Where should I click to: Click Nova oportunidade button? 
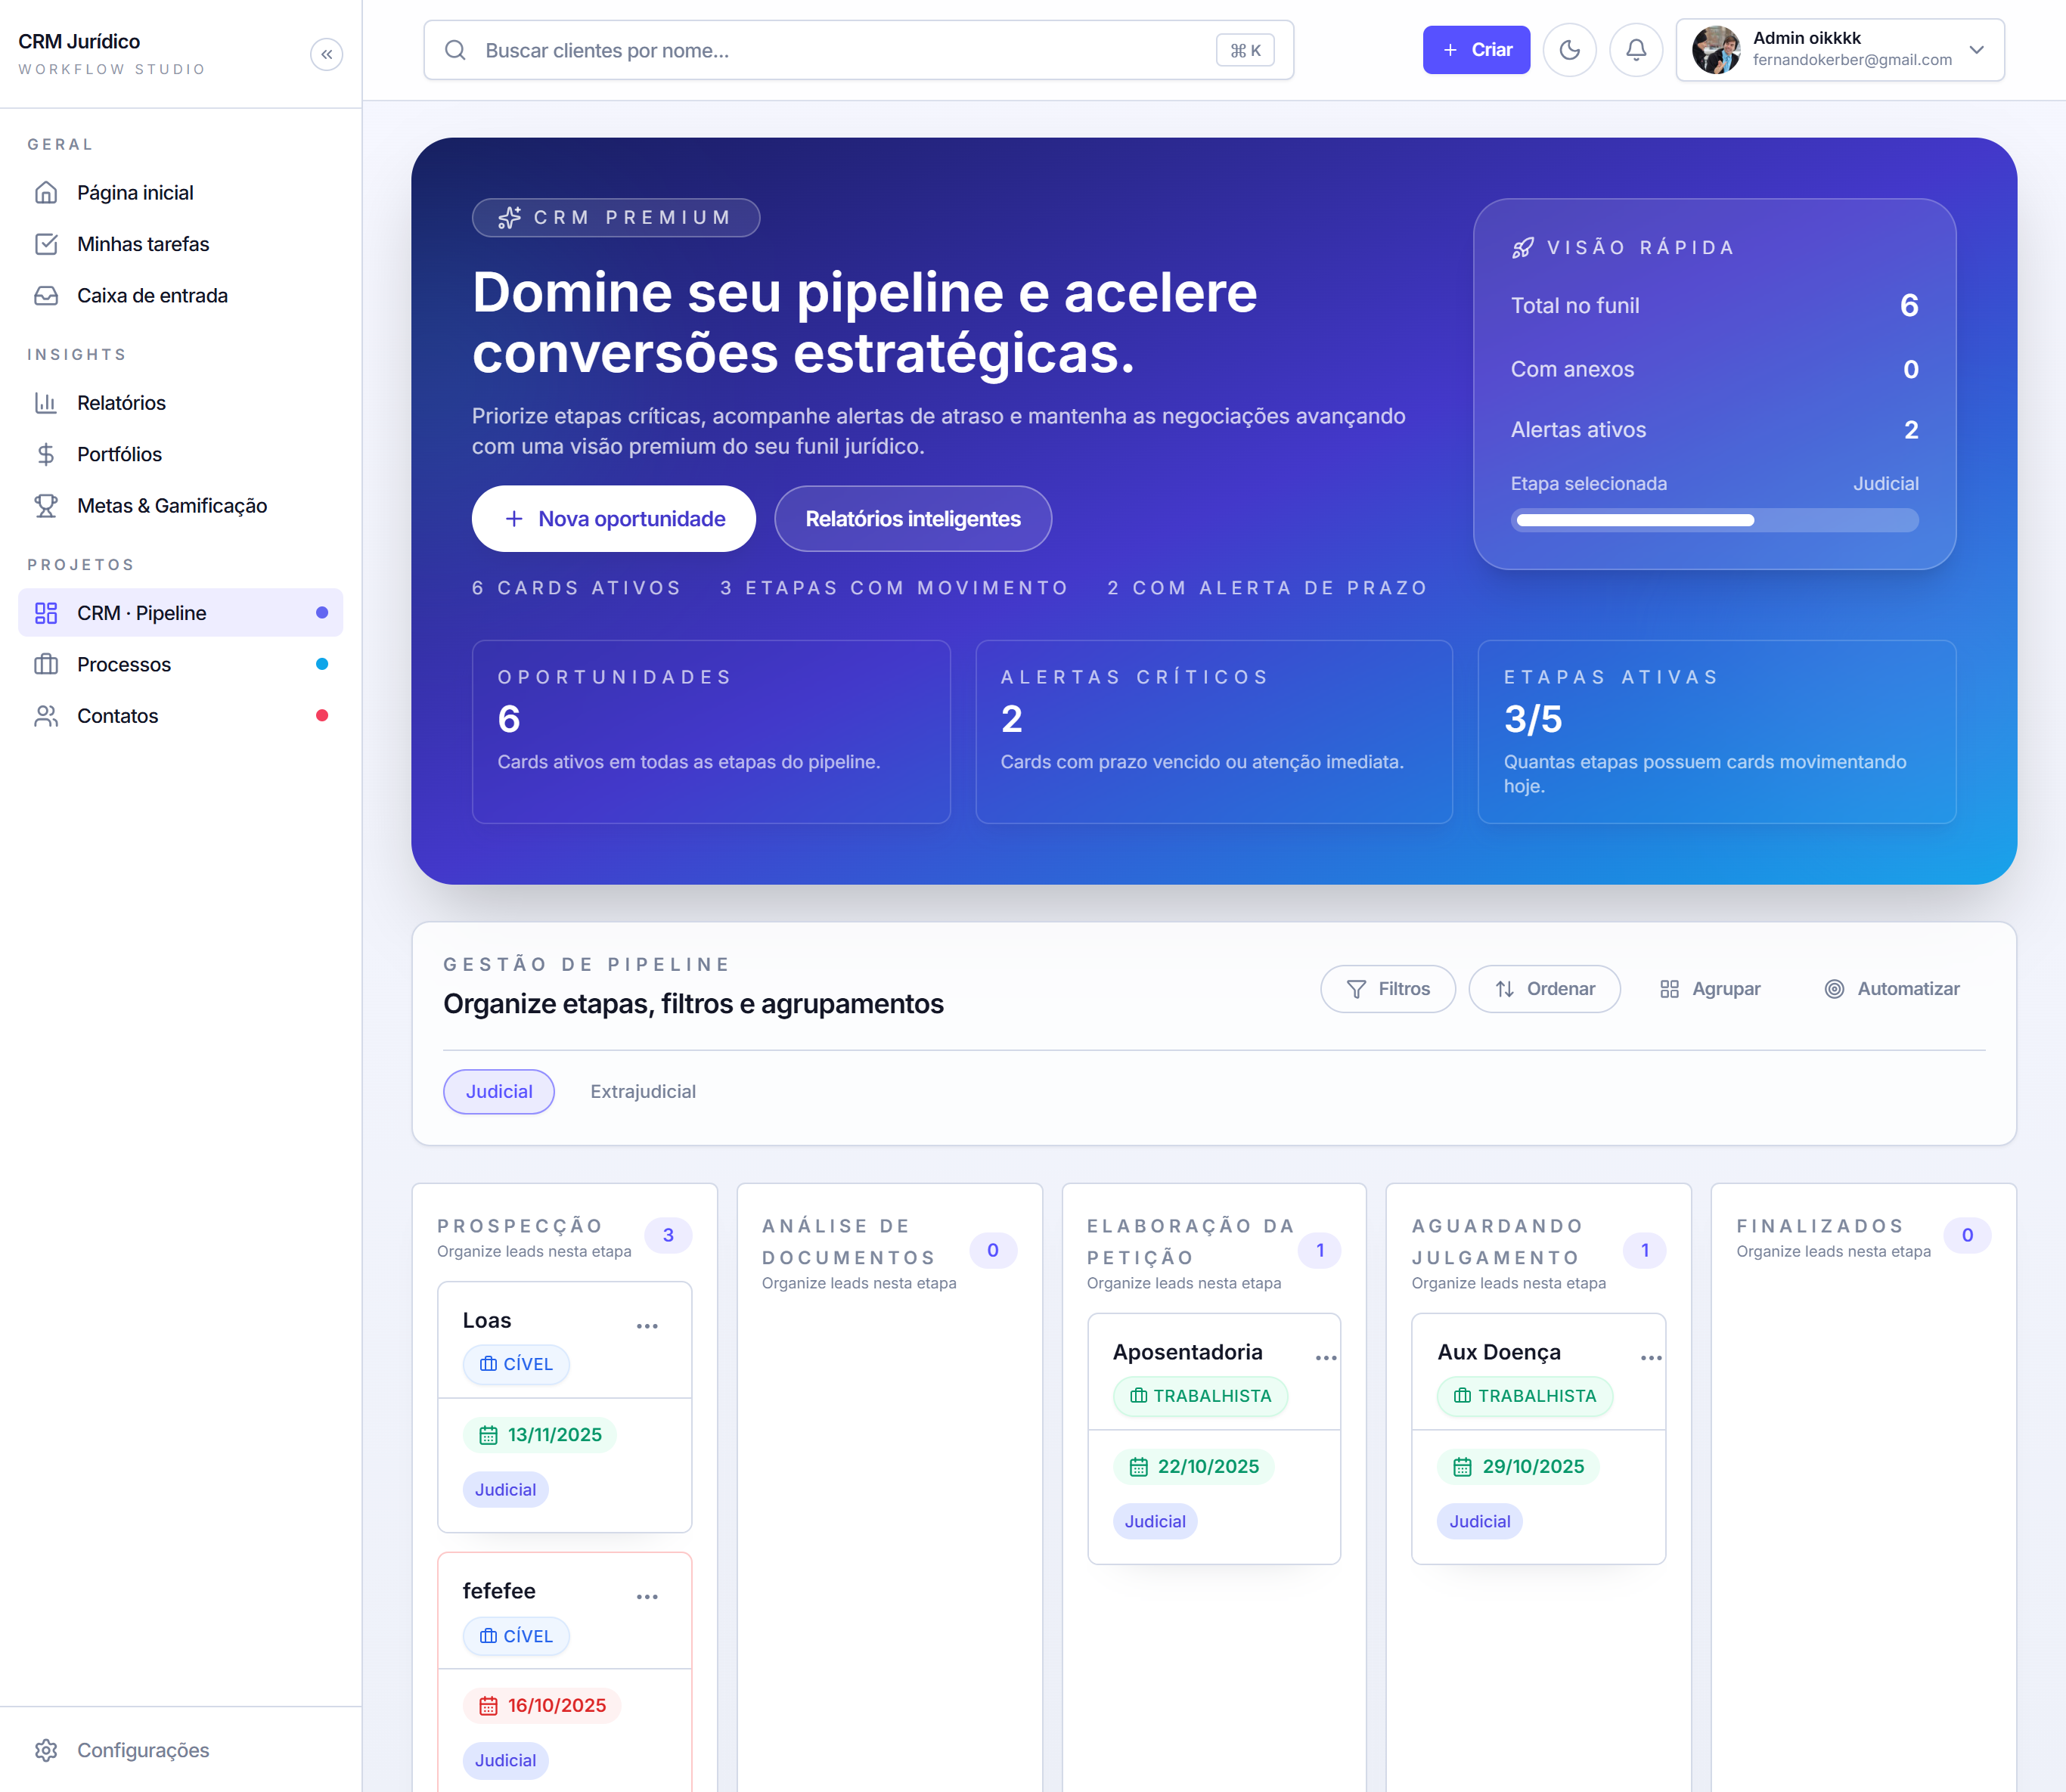click(x=613, y=519)
